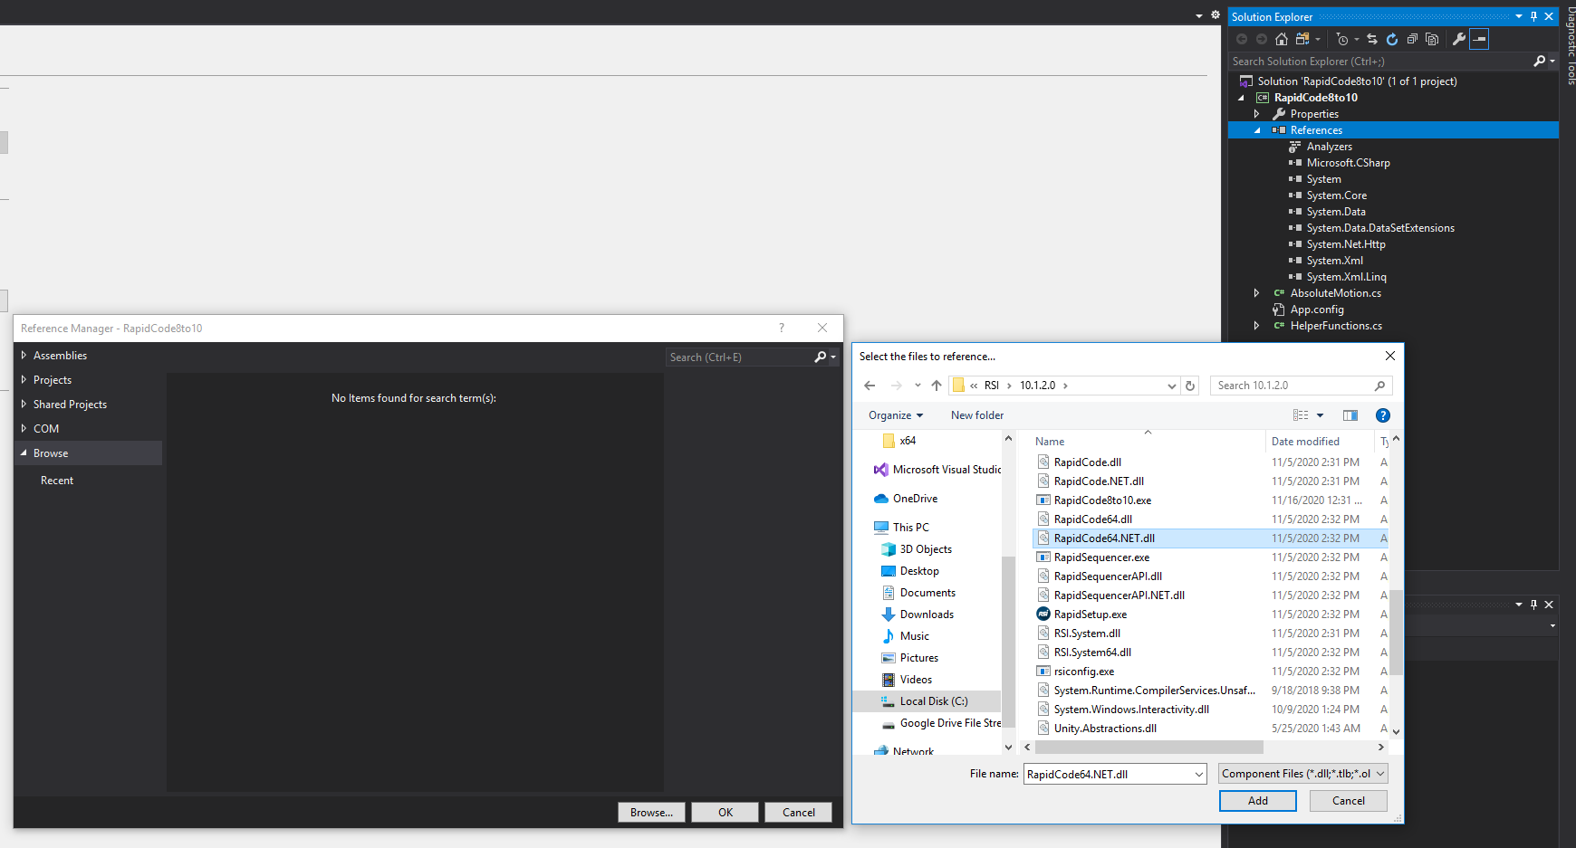The width and height of the screenshot is (1576, 848).
Task: Click Cancel in the Reference Manager
Action: pos(799,813)
